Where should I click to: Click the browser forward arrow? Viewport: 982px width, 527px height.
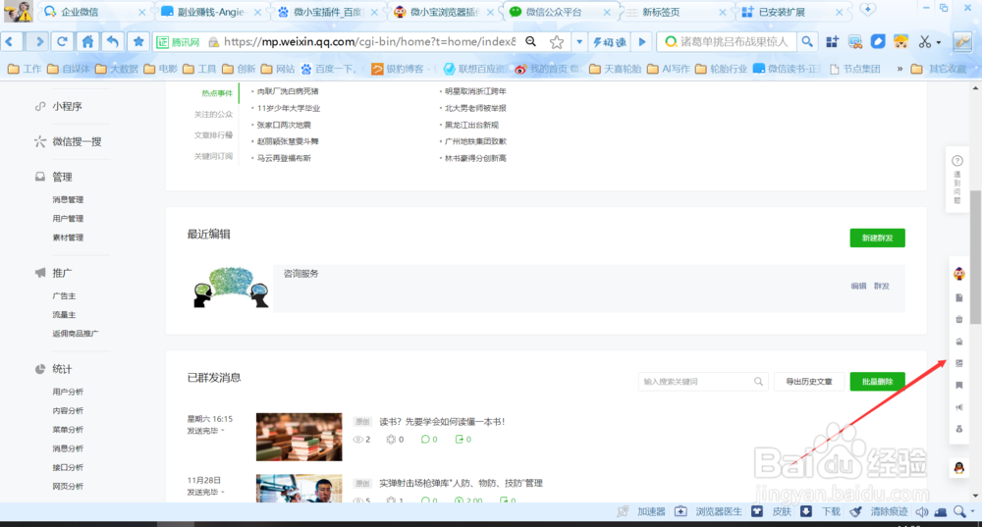(39, 41)
